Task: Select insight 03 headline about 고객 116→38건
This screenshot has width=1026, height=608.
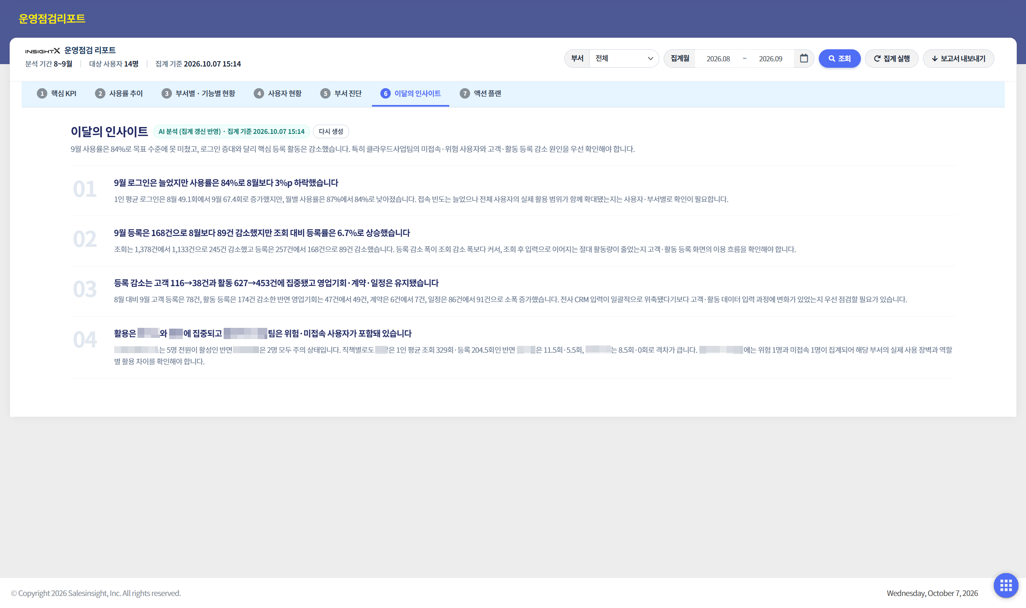Action: [276, 283]
